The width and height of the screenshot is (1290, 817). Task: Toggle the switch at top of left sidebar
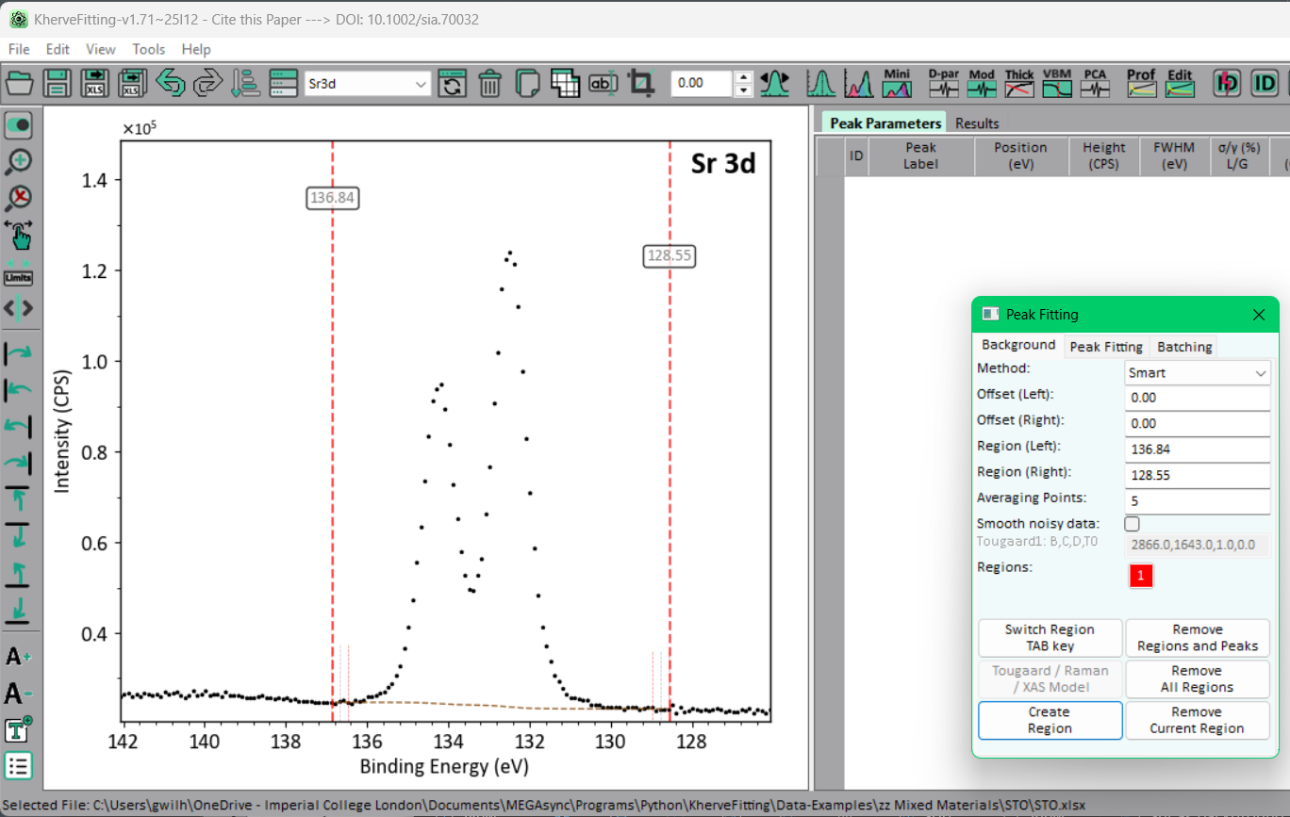pos(18,124)
